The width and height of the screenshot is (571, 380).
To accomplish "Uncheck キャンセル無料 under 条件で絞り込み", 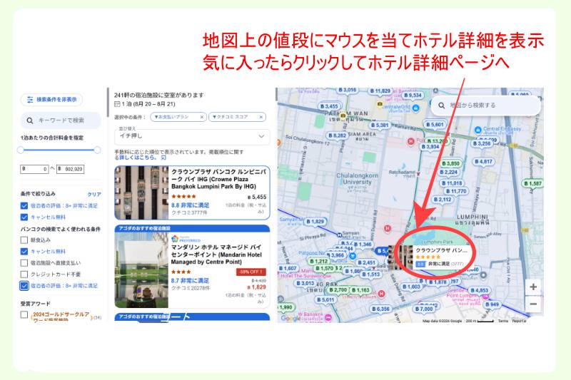I will click(x=24, y=217).
